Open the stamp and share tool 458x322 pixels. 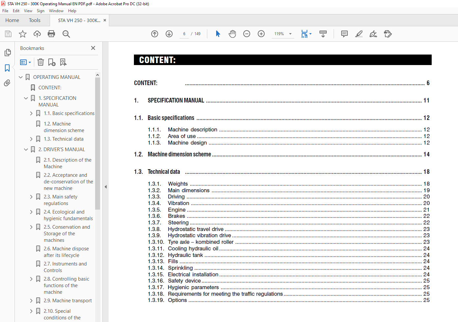[x=388, y=34]
